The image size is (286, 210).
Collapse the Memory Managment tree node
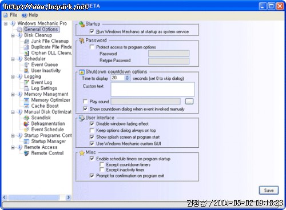pyautogui.click(x=13, y=94)
